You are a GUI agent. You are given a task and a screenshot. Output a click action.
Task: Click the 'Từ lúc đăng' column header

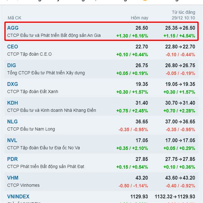click(x=183, y=12)
